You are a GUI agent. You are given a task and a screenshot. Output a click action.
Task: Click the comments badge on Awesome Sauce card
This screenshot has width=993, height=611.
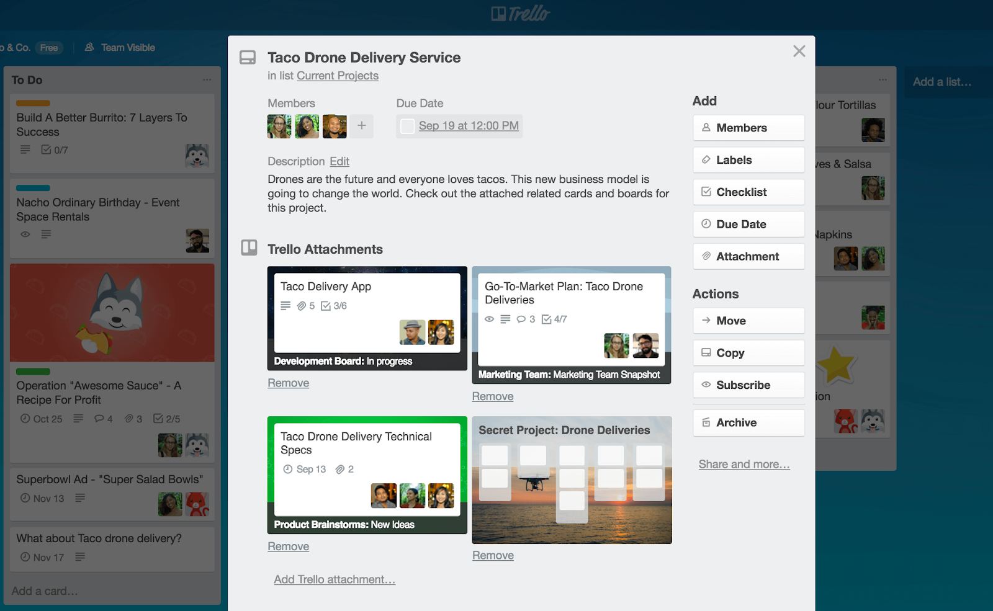104,419
